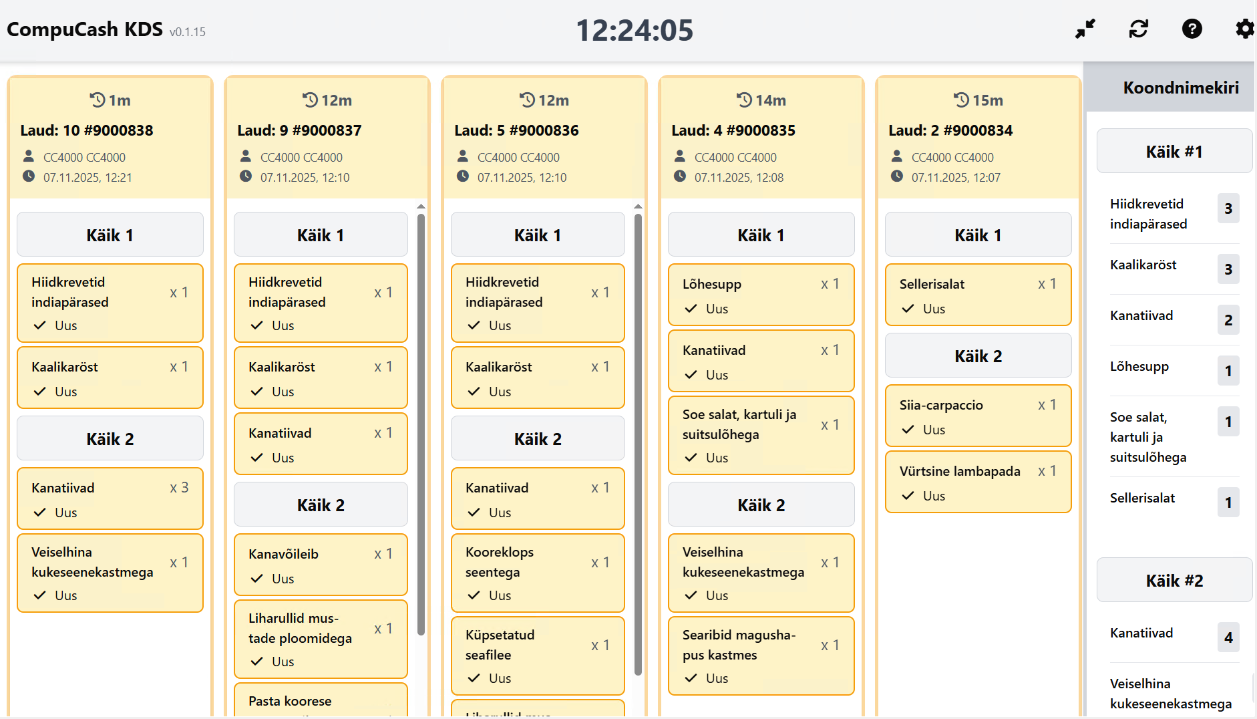1257x719 pixels.
Task: Select Käik #2 section in summary panel
Action: (x=1174, y=581)
